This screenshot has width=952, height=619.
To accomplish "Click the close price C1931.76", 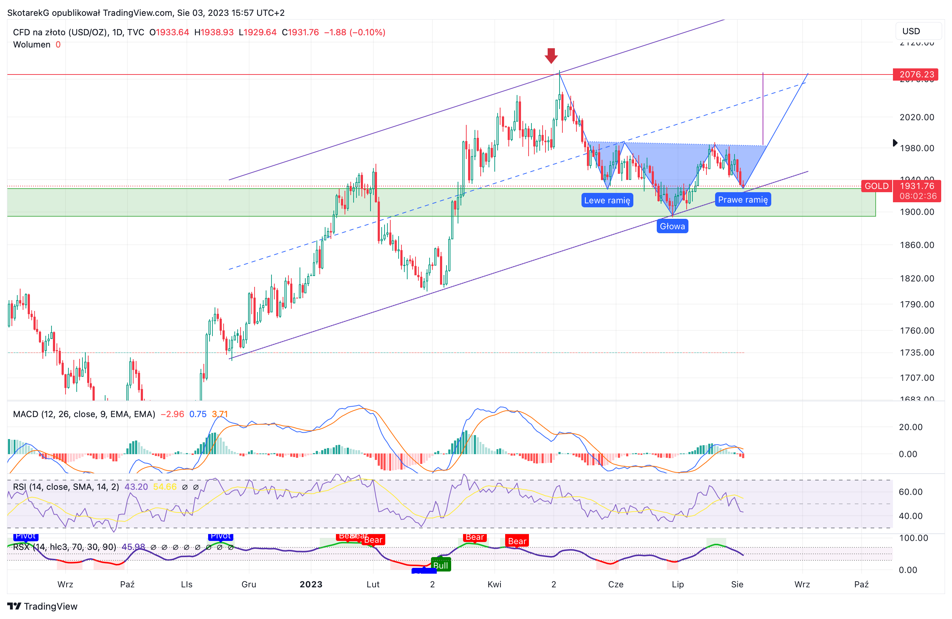I will pyautogui.click(x=300, y=32).
